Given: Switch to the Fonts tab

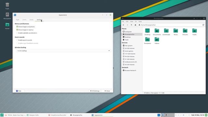Looking at the screenshot, I should click(32, 19).
